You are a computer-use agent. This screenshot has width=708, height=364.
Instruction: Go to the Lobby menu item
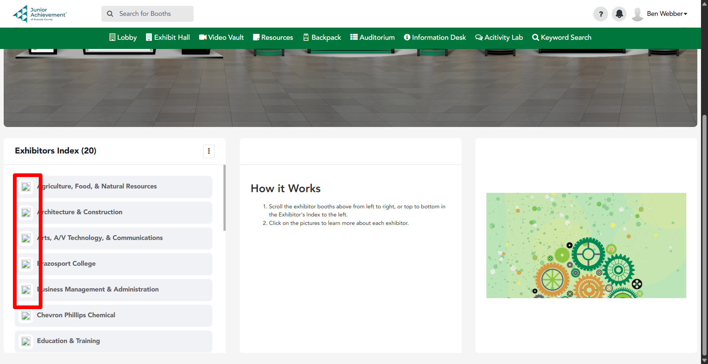coord(123,38)
